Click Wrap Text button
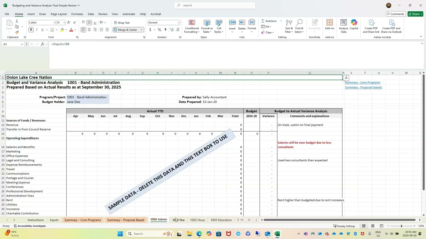 pyautogui.click(x=122, y=23)
